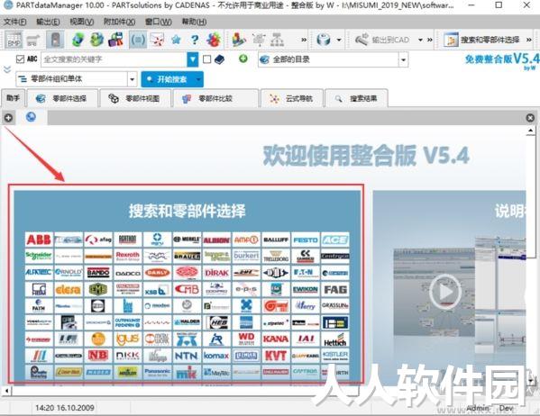Viewport: 540px width, 416px height.
Task: Select the igus catalog logo
Action: pyautogui.click(x=128, y=339)
